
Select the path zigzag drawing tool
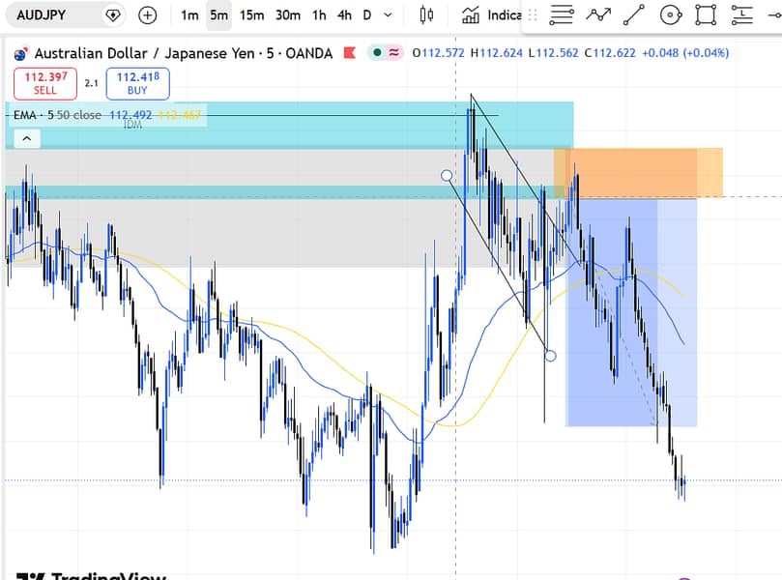598,15
